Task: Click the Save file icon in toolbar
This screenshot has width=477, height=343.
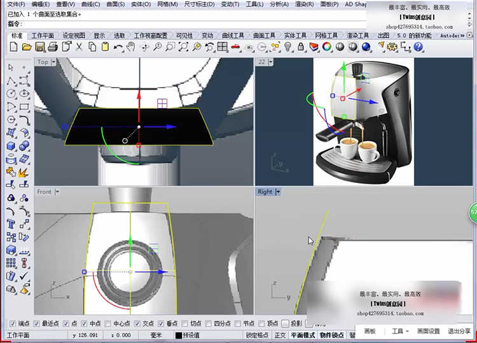Action: (x=39, y=47)
